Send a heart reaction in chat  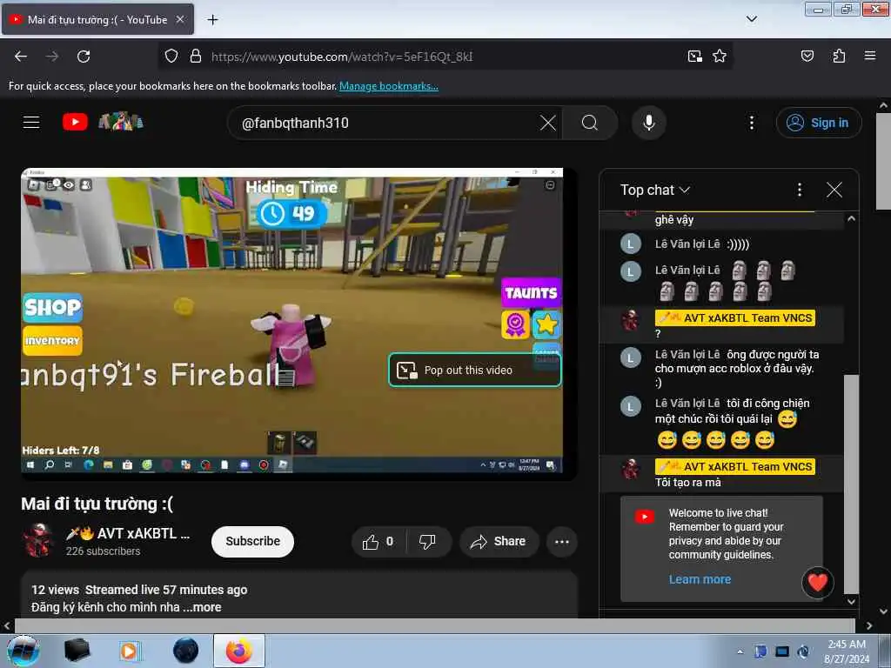(x=817, y=583)
